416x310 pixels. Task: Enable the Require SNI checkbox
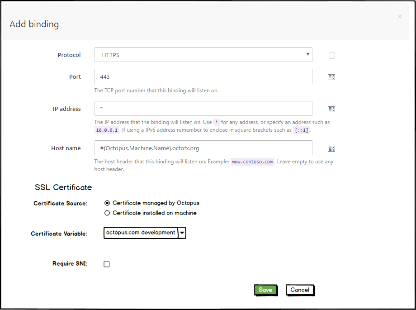pos(106,264)
